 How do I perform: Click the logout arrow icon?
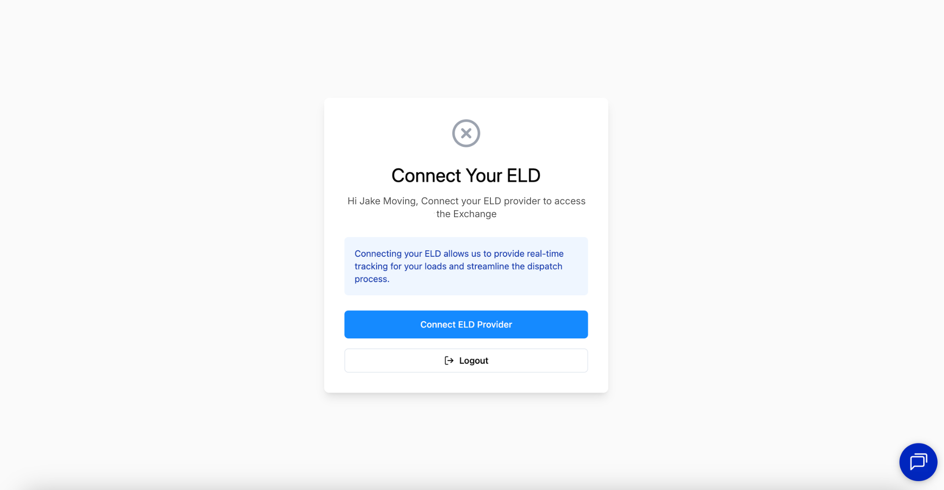click(x=449, y=361)
